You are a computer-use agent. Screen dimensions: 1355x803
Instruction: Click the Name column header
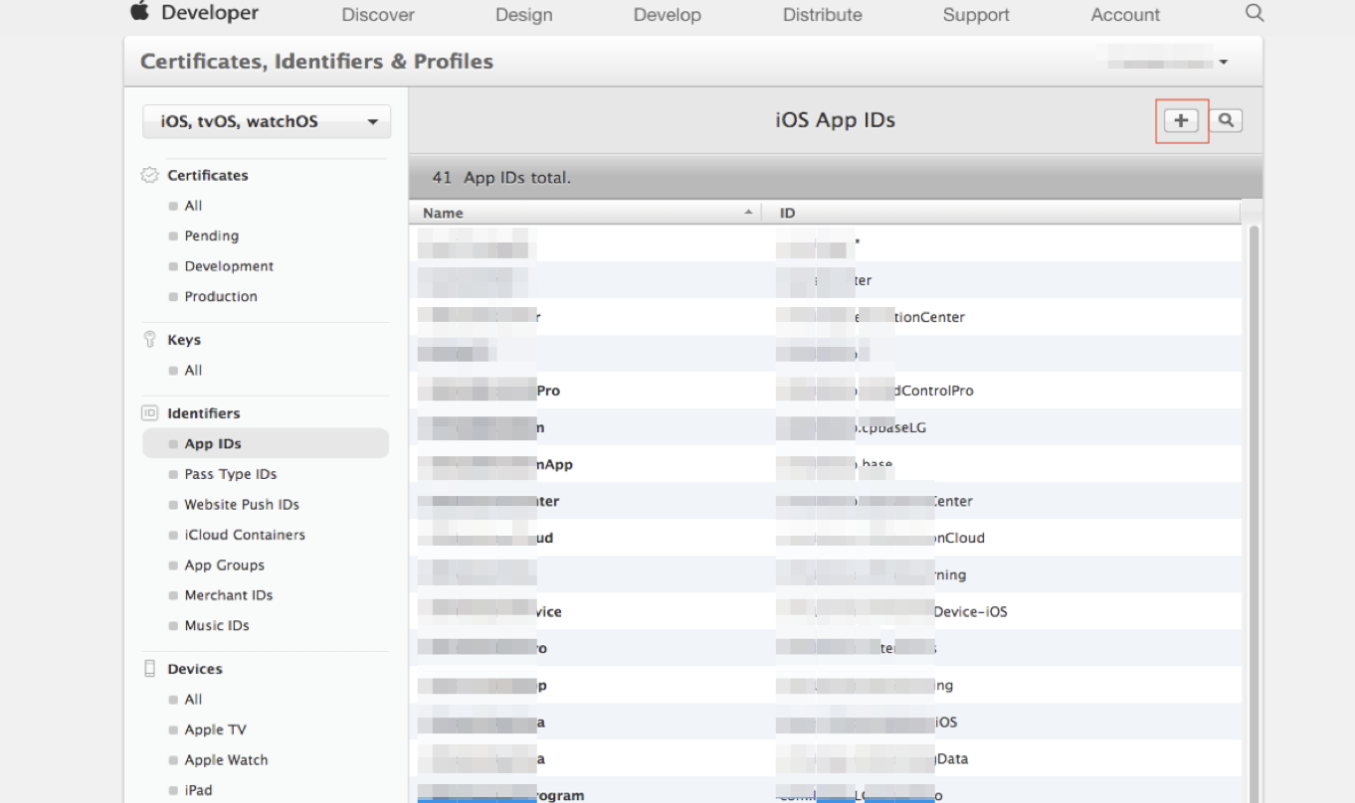(x=585, y=213)
